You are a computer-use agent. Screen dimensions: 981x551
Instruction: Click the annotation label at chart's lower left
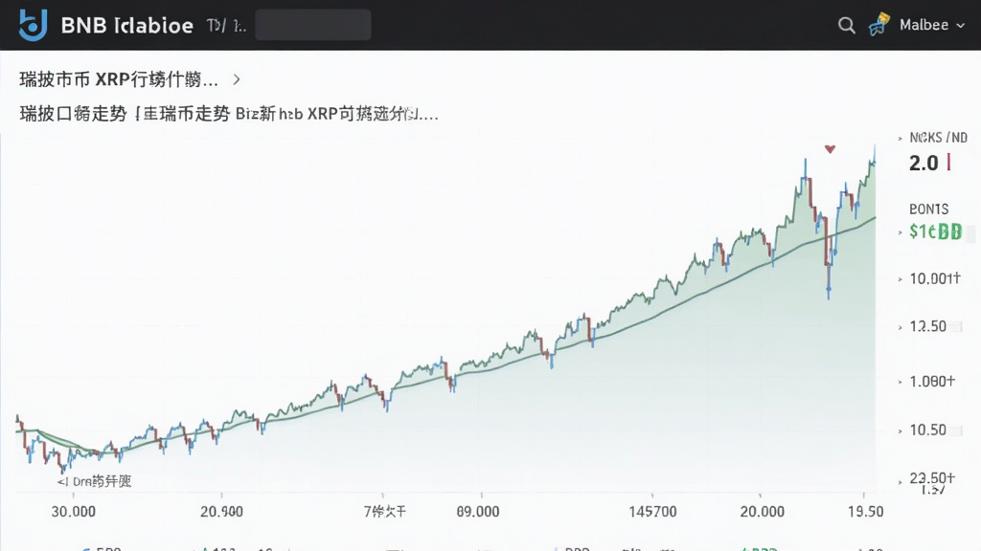coord(95,481)
